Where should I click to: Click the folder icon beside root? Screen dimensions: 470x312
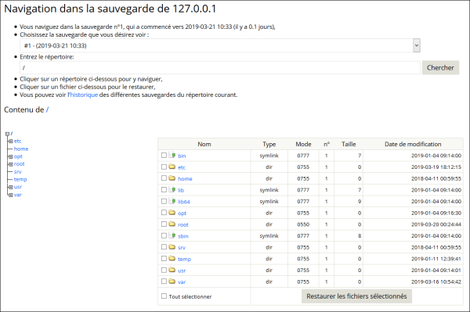pyautogui.click(x=172, y=224)
